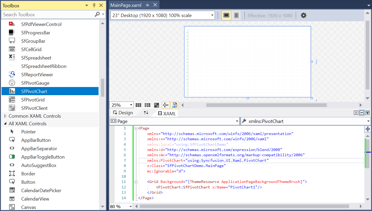Image resolution: width=372 pixels, height=211 pixels.
Task: Choose the Border control
Action: [50, 174]
